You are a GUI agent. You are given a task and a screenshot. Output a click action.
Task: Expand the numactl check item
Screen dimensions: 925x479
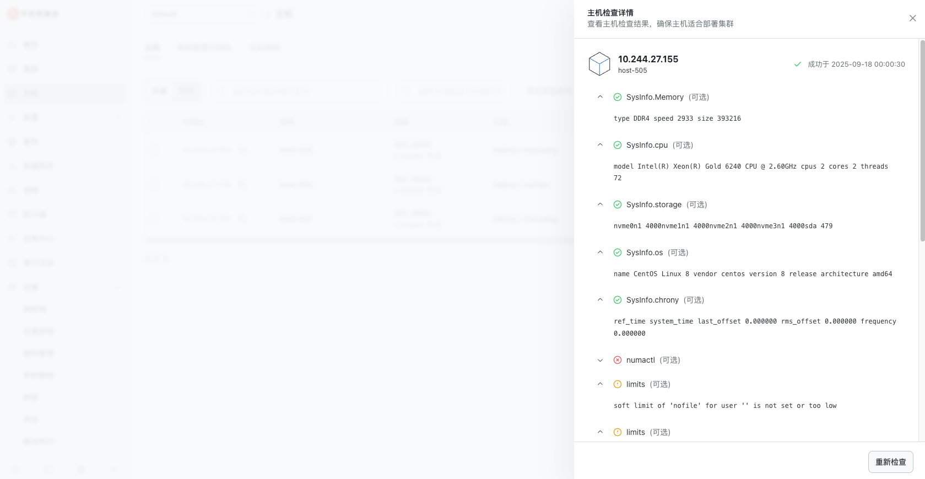point(600,360)
